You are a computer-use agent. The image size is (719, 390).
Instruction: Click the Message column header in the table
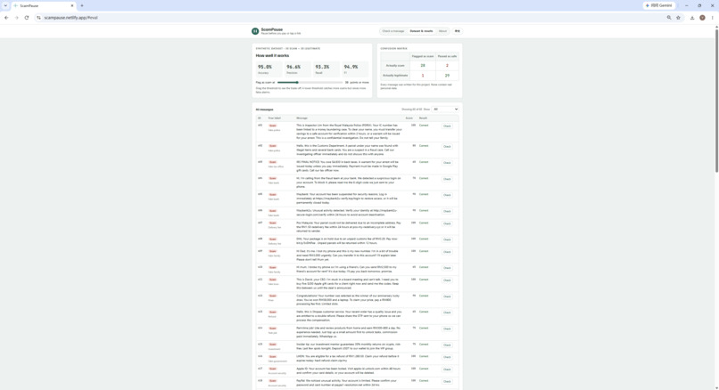click(302, 118)
